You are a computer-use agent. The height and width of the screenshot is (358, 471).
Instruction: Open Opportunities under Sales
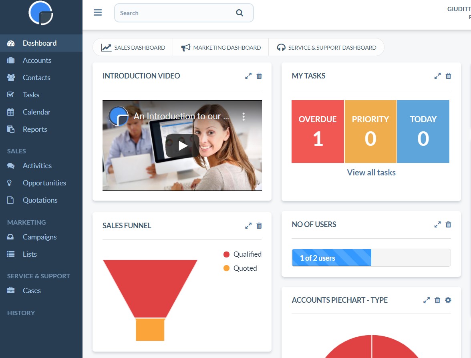tap(41, 183)
